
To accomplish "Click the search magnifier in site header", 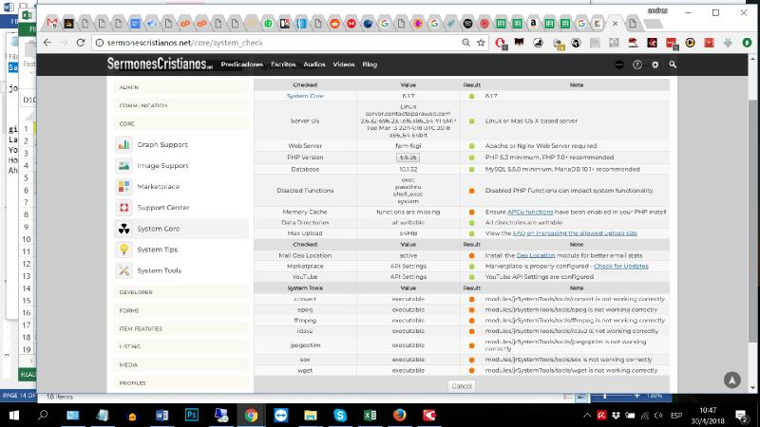I will (673, 65).
